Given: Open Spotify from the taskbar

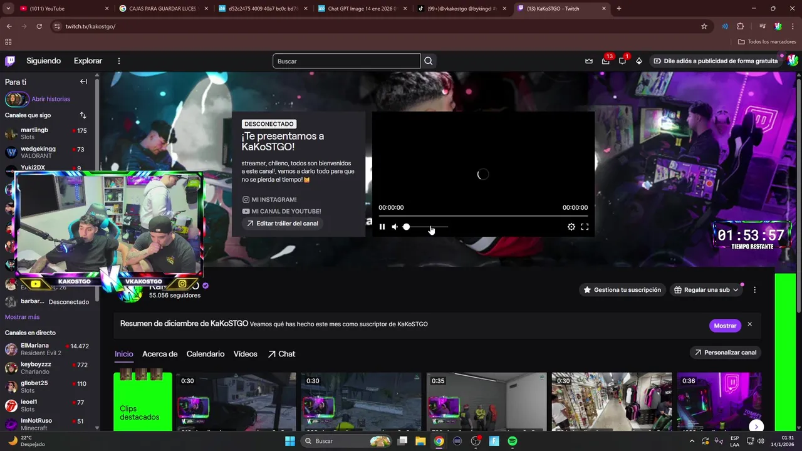Looking at the screenshot, I should pyautogui.click(x=513, y=441).
